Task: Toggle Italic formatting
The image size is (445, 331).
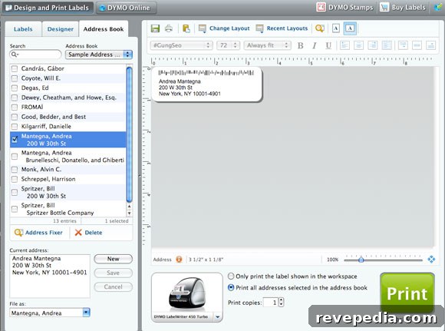Action: [x=315, y=45]
